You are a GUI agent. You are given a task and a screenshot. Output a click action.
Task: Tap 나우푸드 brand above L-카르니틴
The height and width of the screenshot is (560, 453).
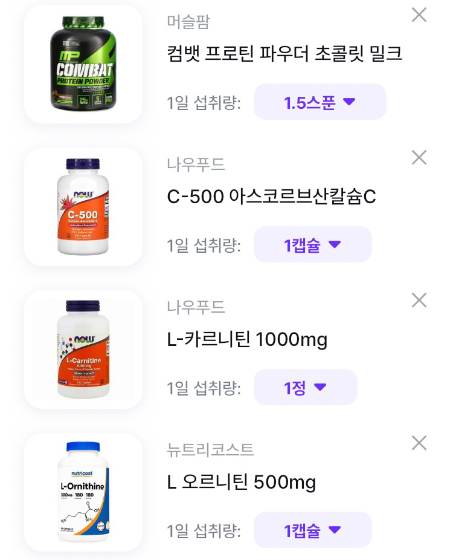(196, 307)
